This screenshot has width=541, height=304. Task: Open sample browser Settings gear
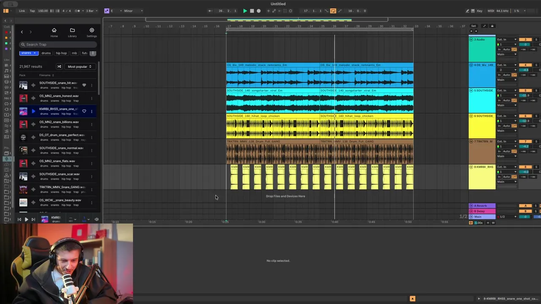click(92, 32)
